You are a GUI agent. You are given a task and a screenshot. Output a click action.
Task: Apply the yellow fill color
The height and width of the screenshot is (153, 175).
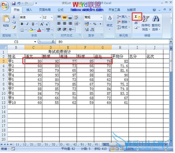(x=31, y=30)
